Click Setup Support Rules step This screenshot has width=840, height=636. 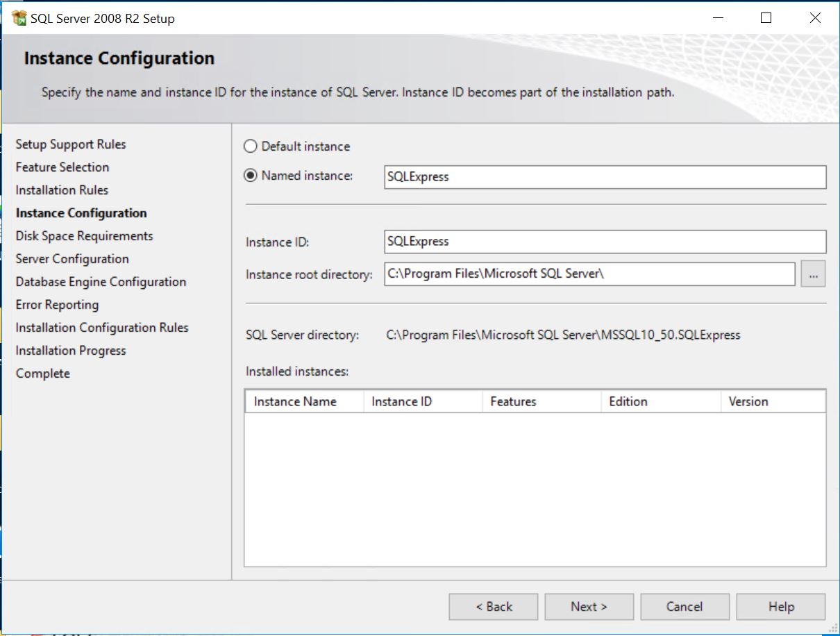71,144
